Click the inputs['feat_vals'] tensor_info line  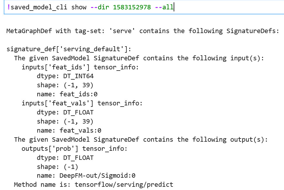coord(82,103)
